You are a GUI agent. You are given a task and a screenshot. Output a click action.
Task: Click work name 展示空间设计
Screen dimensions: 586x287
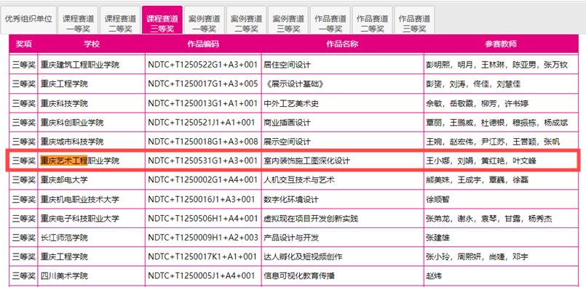[342, 142]
